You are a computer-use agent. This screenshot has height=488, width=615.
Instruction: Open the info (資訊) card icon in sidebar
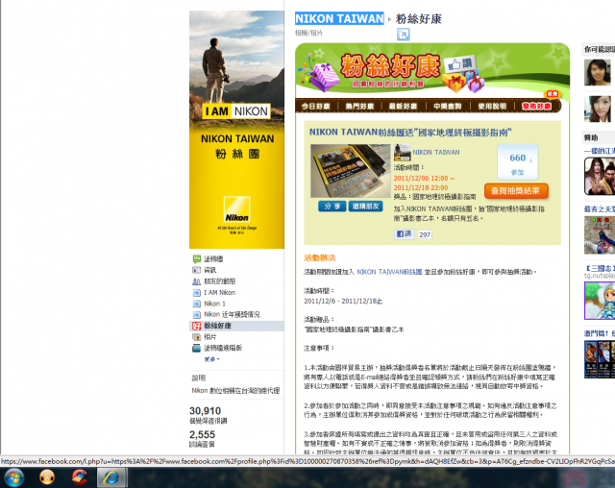click(x=196, y=270)
